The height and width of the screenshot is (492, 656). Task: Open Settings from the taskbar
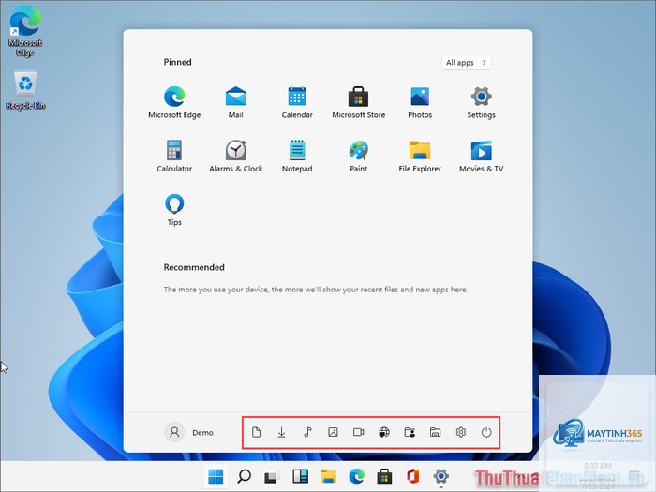point(441,476)
